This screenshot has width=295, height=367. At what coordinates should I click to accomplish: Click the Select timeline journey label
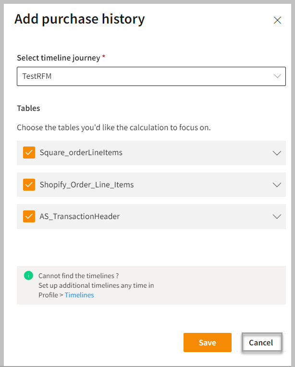pos(58,58)
